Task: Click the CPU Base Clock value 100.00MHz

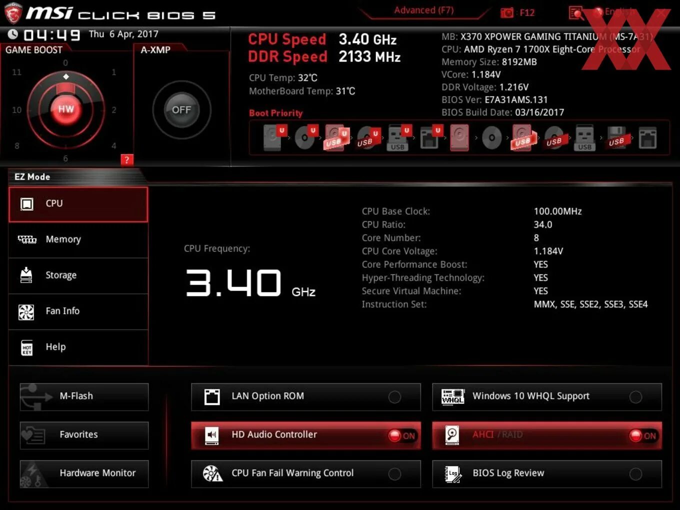Action: coord(557,211)
